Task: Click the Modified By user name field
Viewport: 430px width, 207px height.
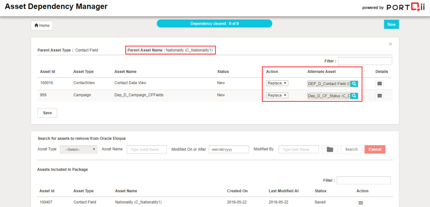Action: (x=298, y=149)
